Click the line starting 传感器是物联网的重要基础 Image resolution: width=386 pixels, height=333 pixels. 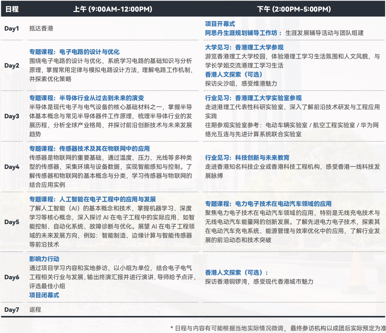pos(111,158)
